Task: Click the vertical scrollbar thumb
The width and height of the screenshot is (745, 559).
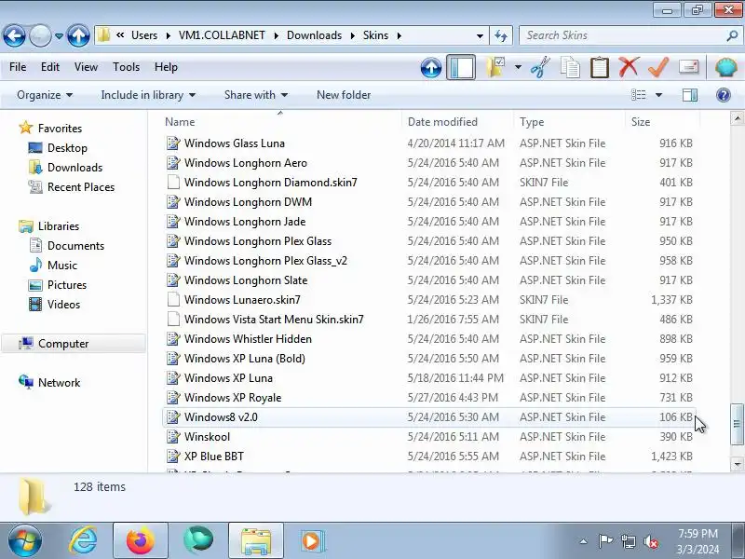Action: [737, 424]
